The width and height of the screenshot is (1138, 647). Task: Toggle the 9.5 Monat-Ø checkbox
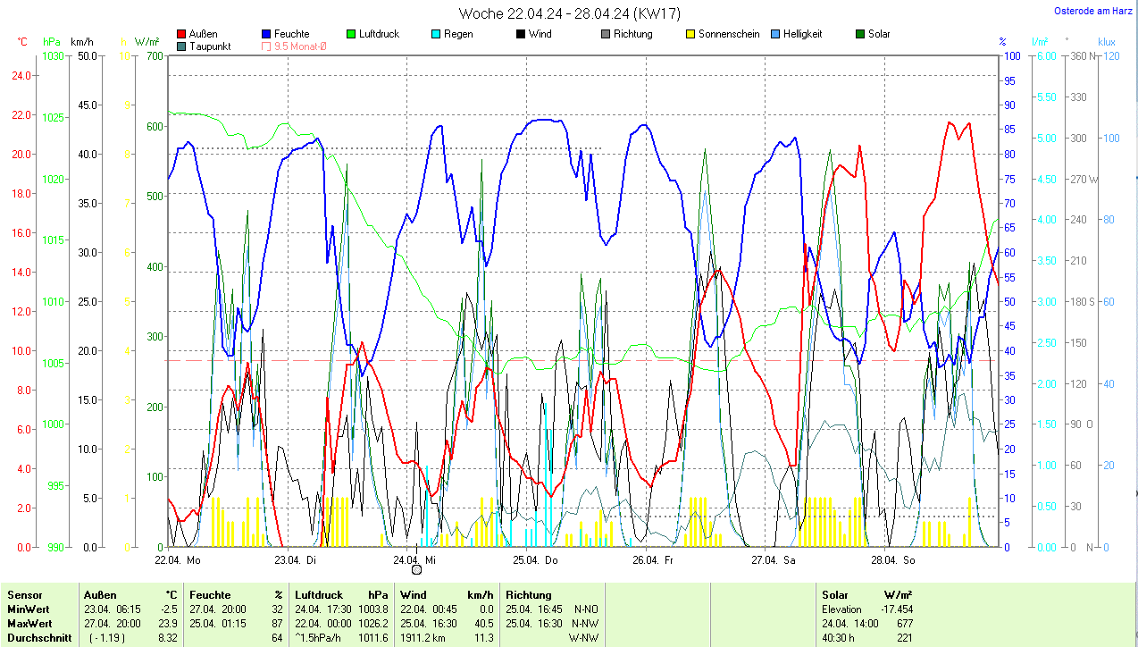tap(267, 46)
